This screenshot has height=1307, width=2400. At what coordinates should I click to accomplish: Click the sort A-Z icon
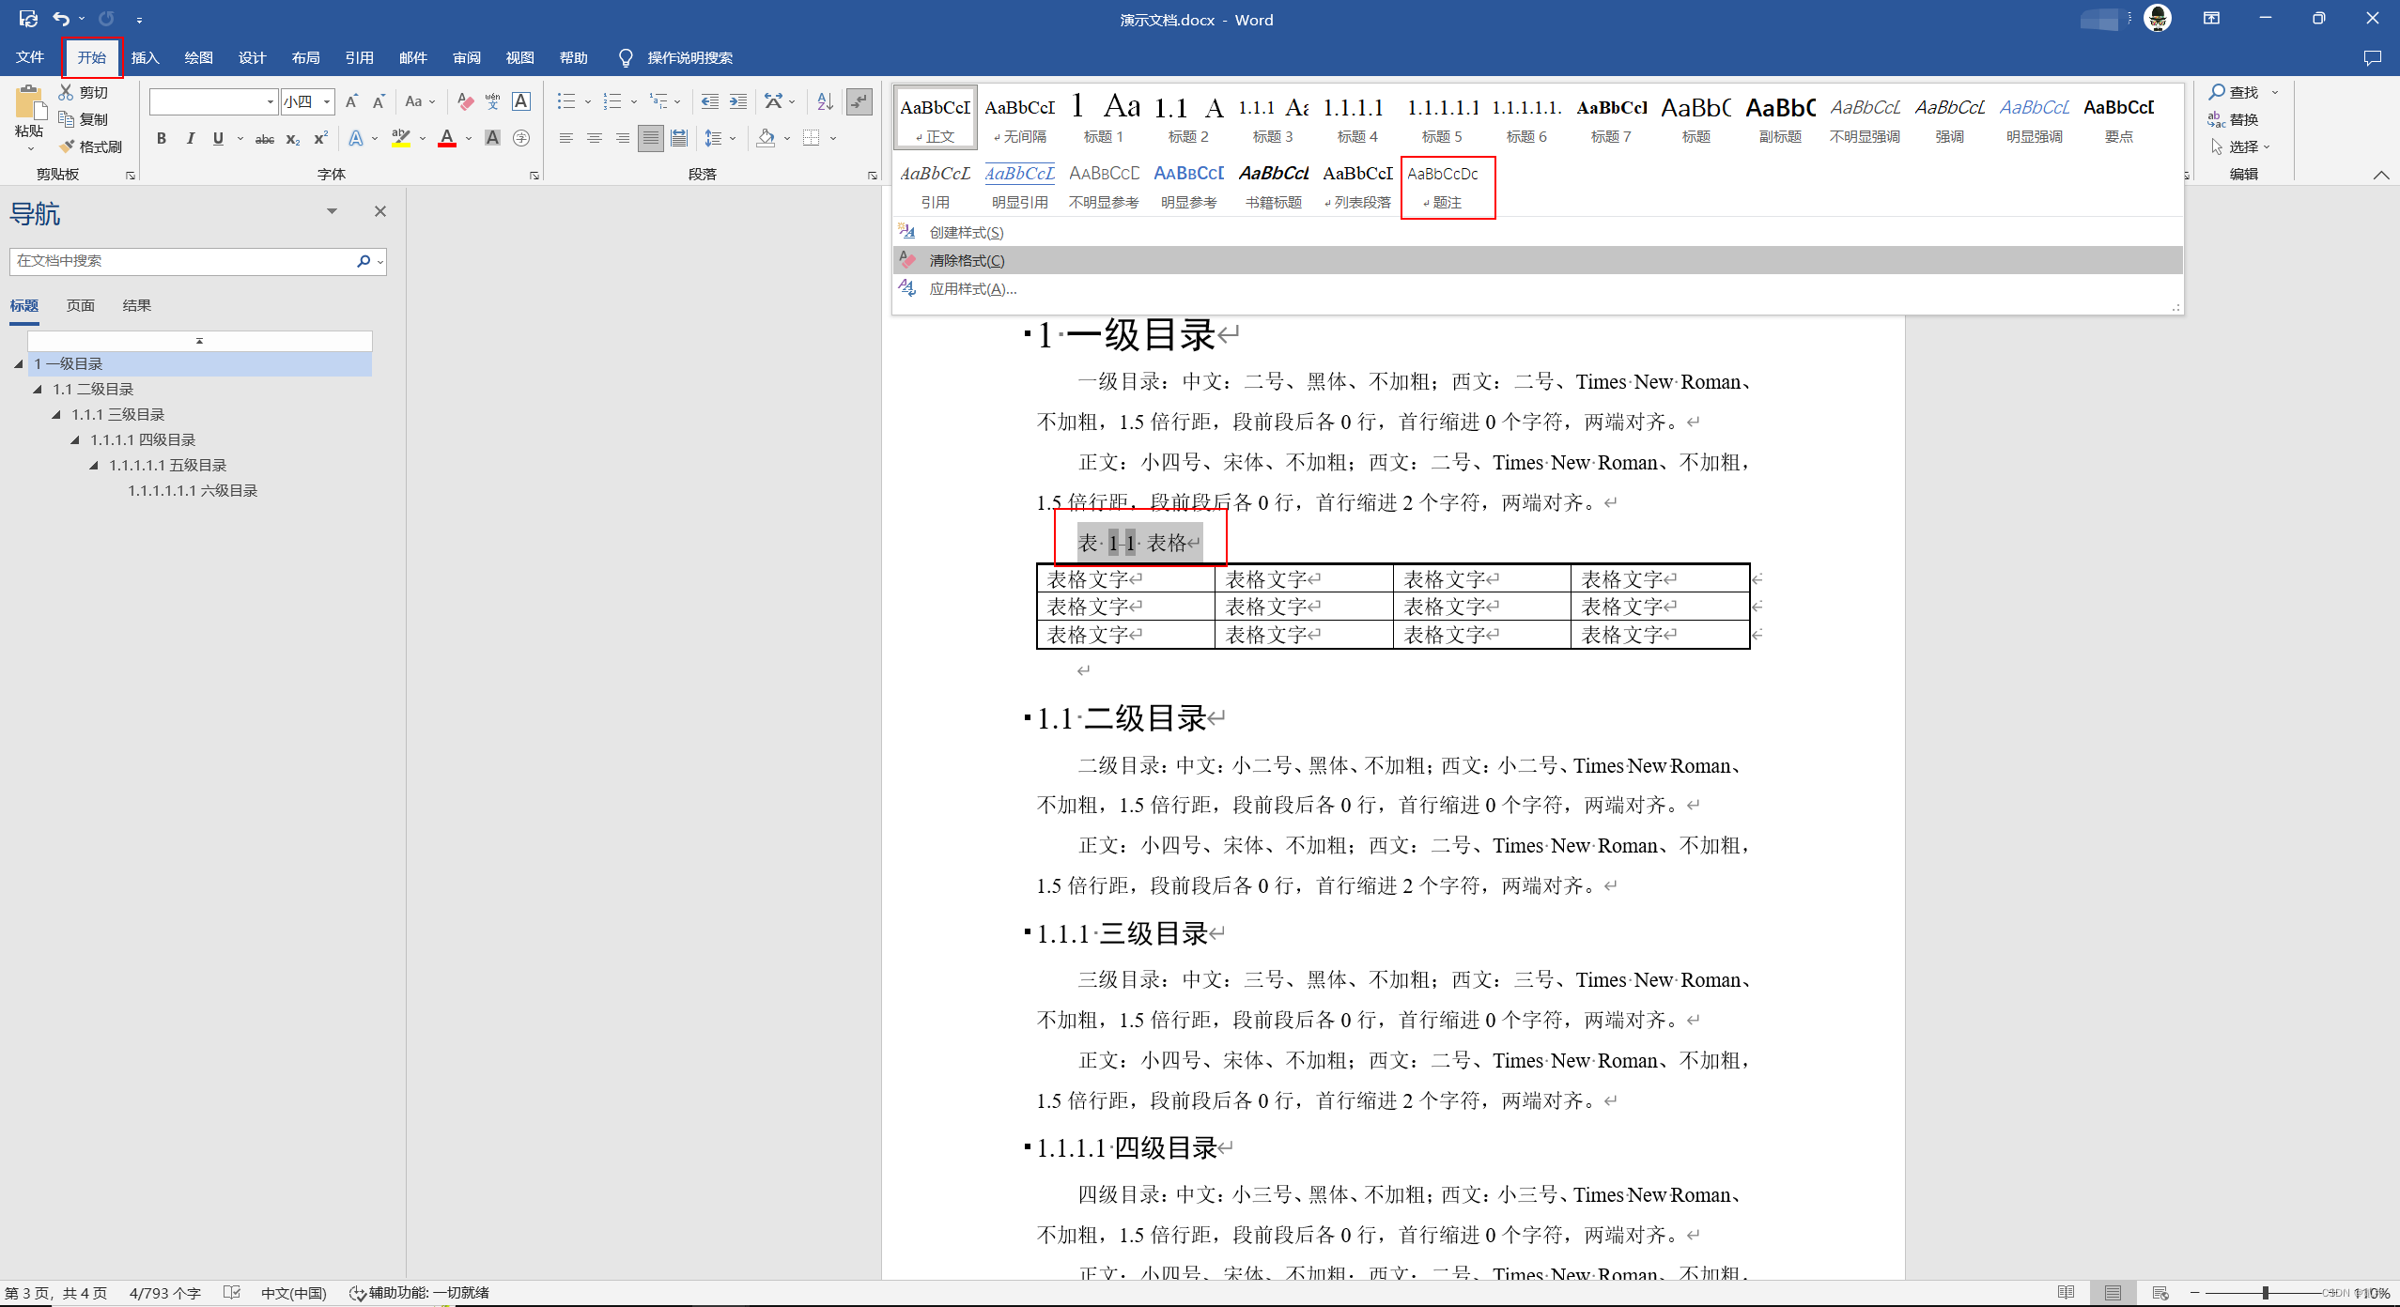tap(825, 101)
